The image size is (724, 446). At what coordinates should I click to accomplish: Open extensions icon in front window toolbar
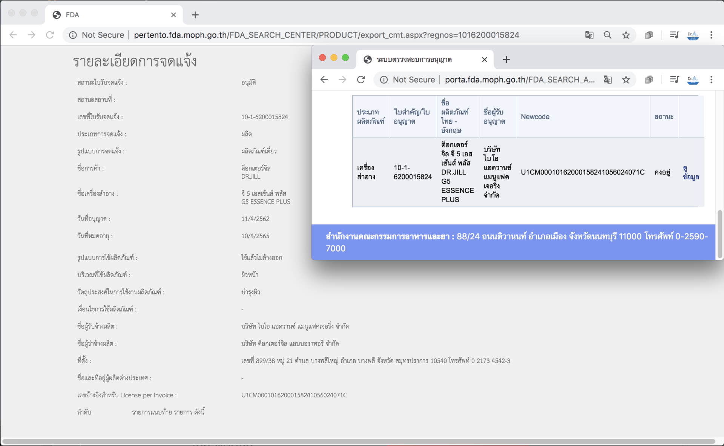(x=649, y=80)
